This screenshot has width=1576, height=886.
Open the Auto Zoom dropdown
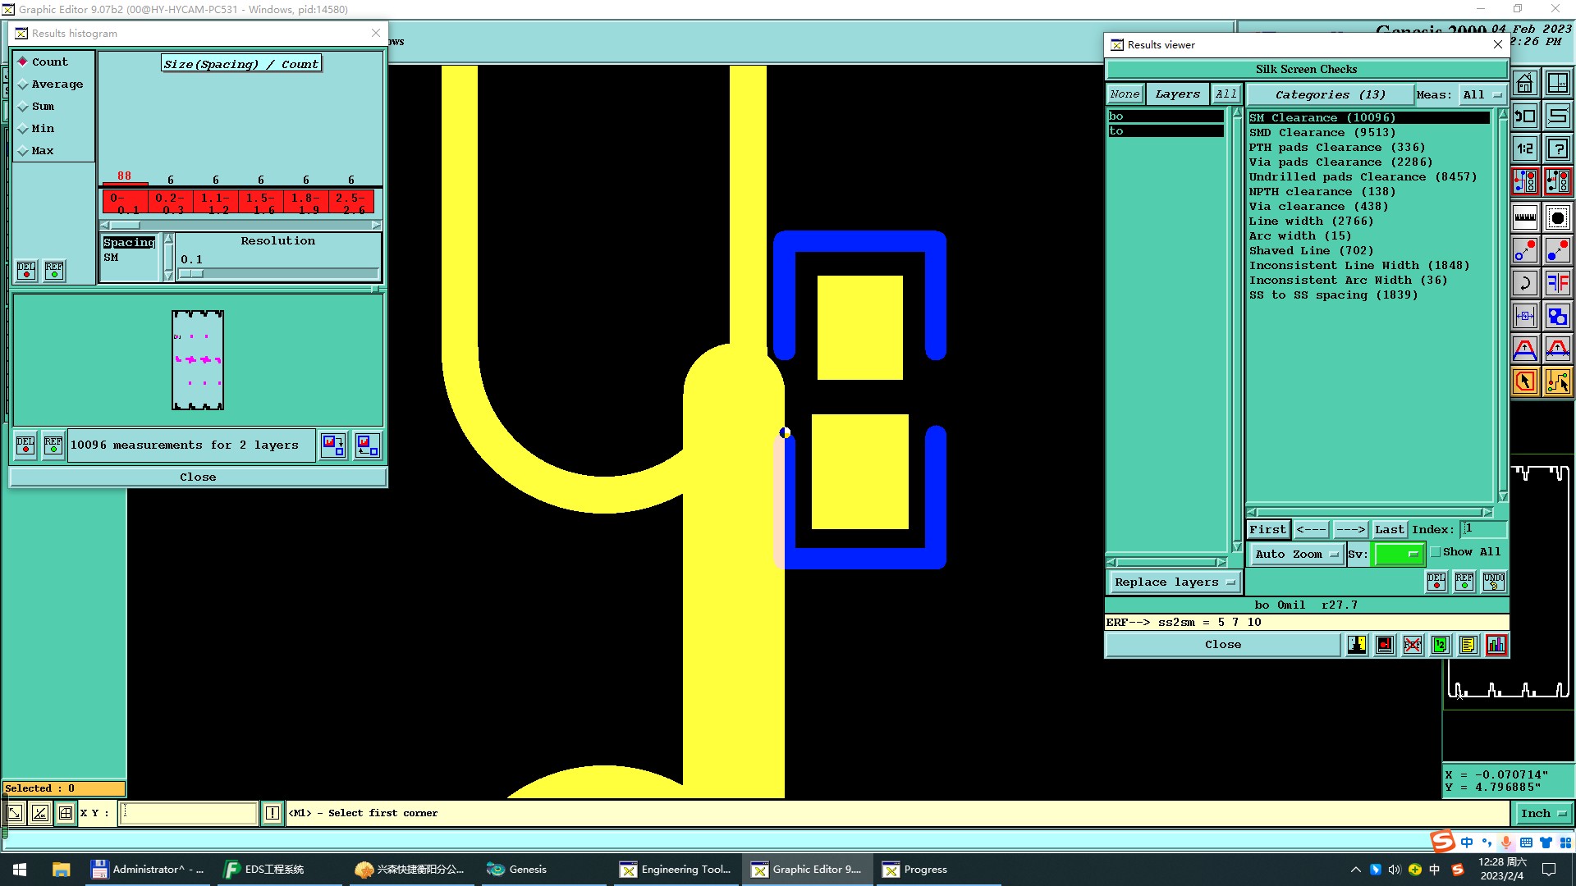click(1296, 555)
